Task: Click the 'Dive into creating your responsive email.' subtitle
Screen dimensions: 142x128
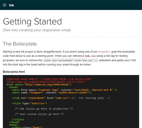Action: [x=37, y=30]
